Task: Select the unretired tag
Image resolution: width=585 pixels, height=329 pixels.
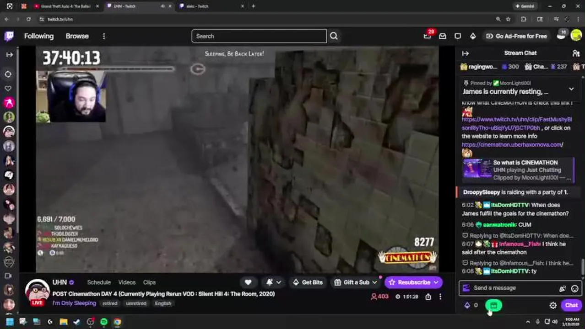Action: [x=136, y=303]
